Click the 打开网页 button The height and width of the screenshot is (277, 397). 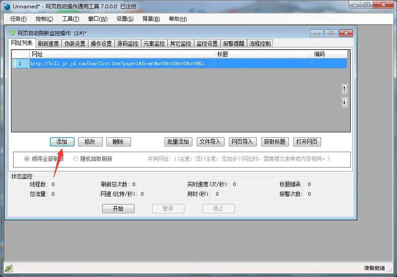(x=307, y=142)
